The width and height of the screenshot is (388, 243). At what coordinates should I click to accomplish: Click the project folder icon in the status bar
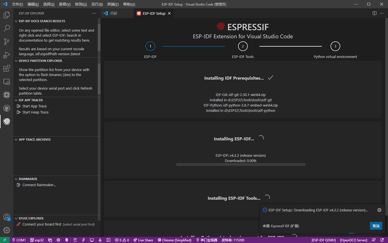50,240
